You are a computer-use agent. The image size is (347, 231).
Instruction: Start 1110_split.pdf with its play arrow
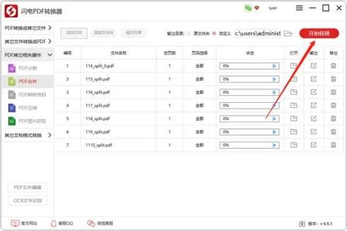click(274, 145)
